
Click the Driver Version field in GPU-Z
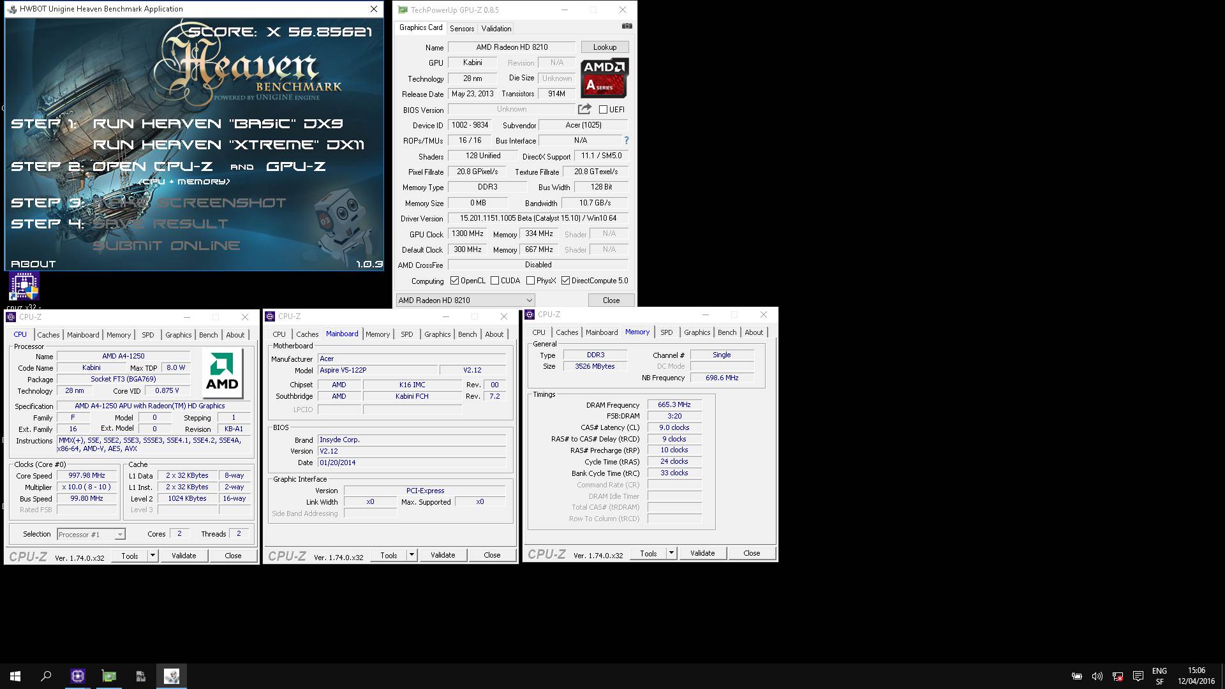[538, 218]
